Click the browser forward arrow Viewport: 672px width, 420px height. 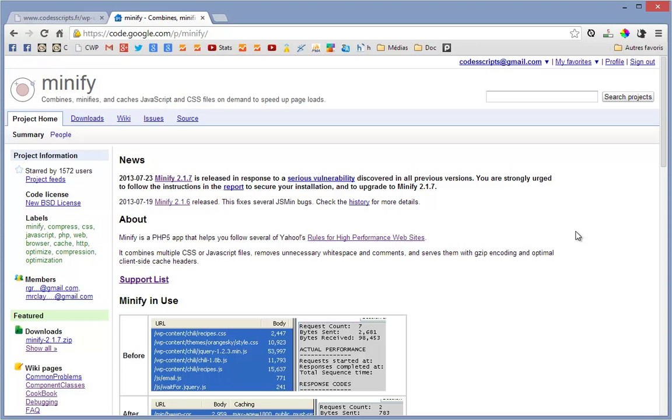29,33
